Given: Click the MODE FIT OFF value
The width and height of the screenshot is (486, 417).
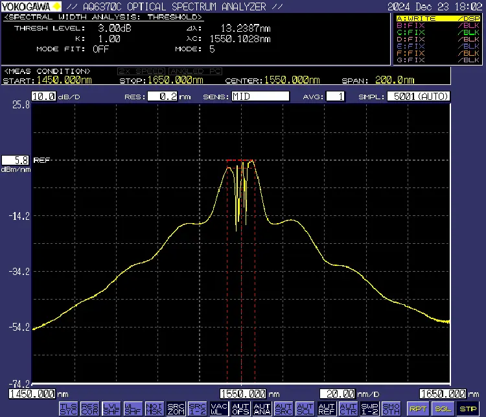Looking at the screenshot, I should point(100,49).
